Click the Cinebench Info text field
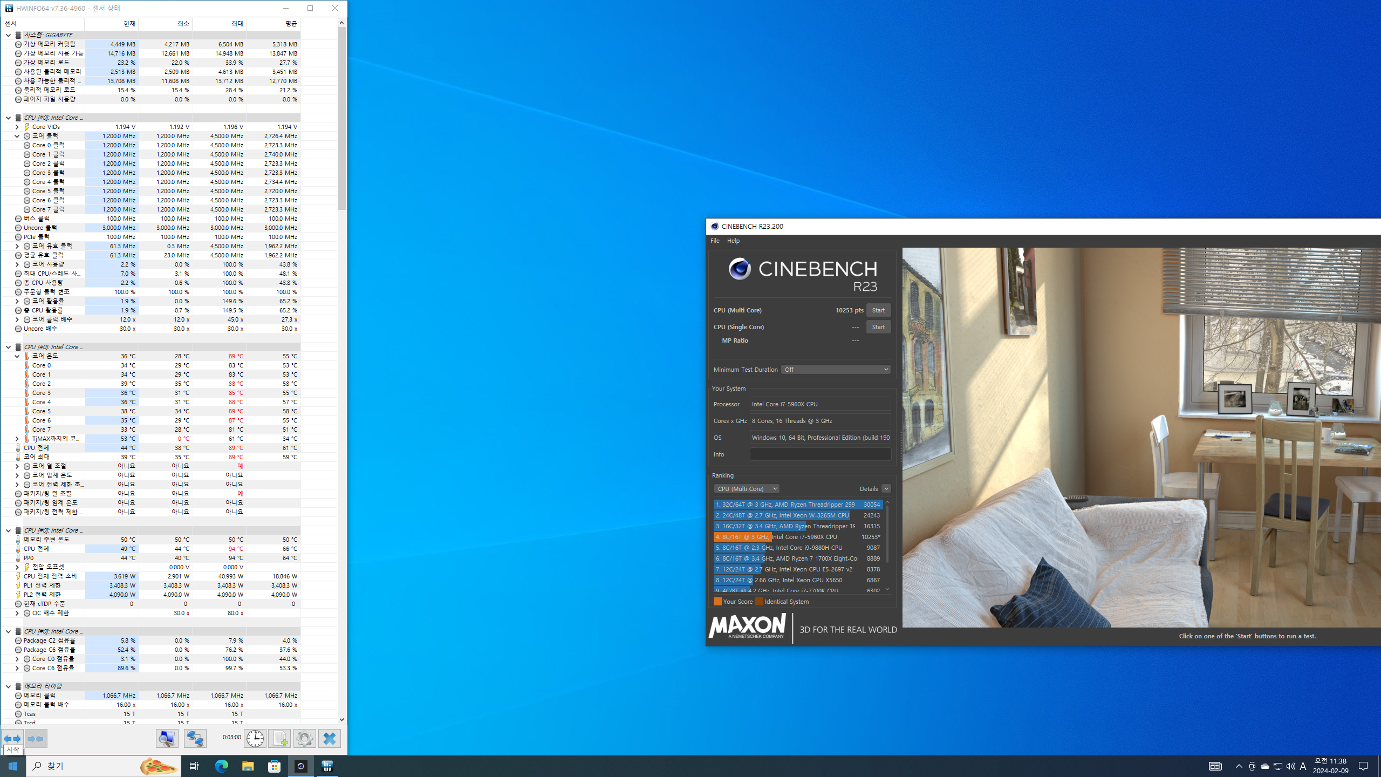The height and width of the screenshot is (777, 1381). [820, 454]
